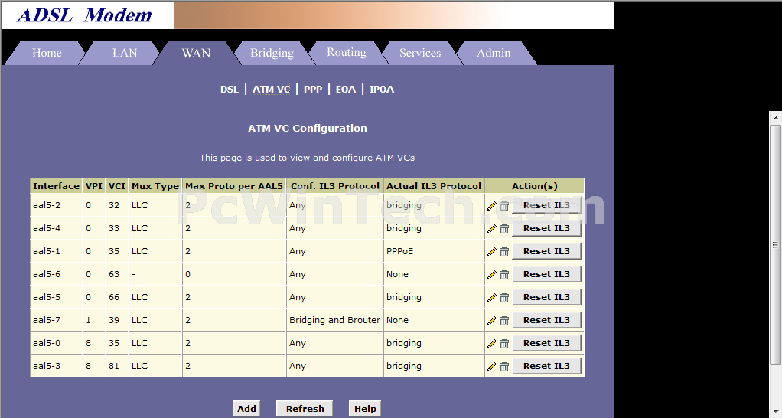Image resolution: width=782 pixels, height=418 pixels.
Task: Edit the aal5-5 row with pencil icon
Action: pos(492,298)
